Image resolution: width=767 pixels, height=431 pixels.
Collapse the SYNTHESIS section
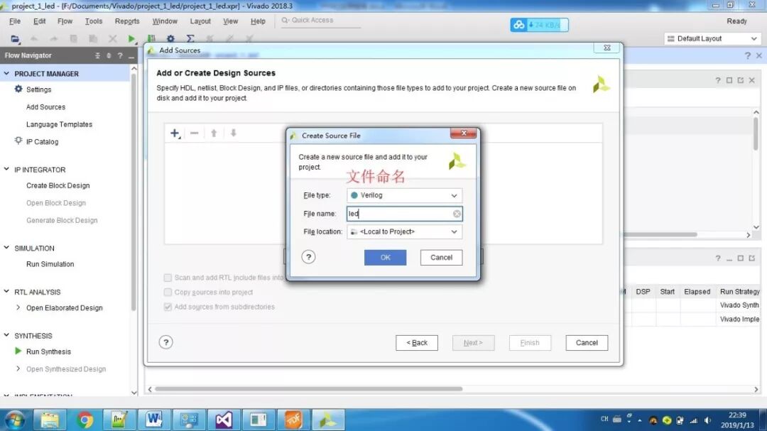6,335
